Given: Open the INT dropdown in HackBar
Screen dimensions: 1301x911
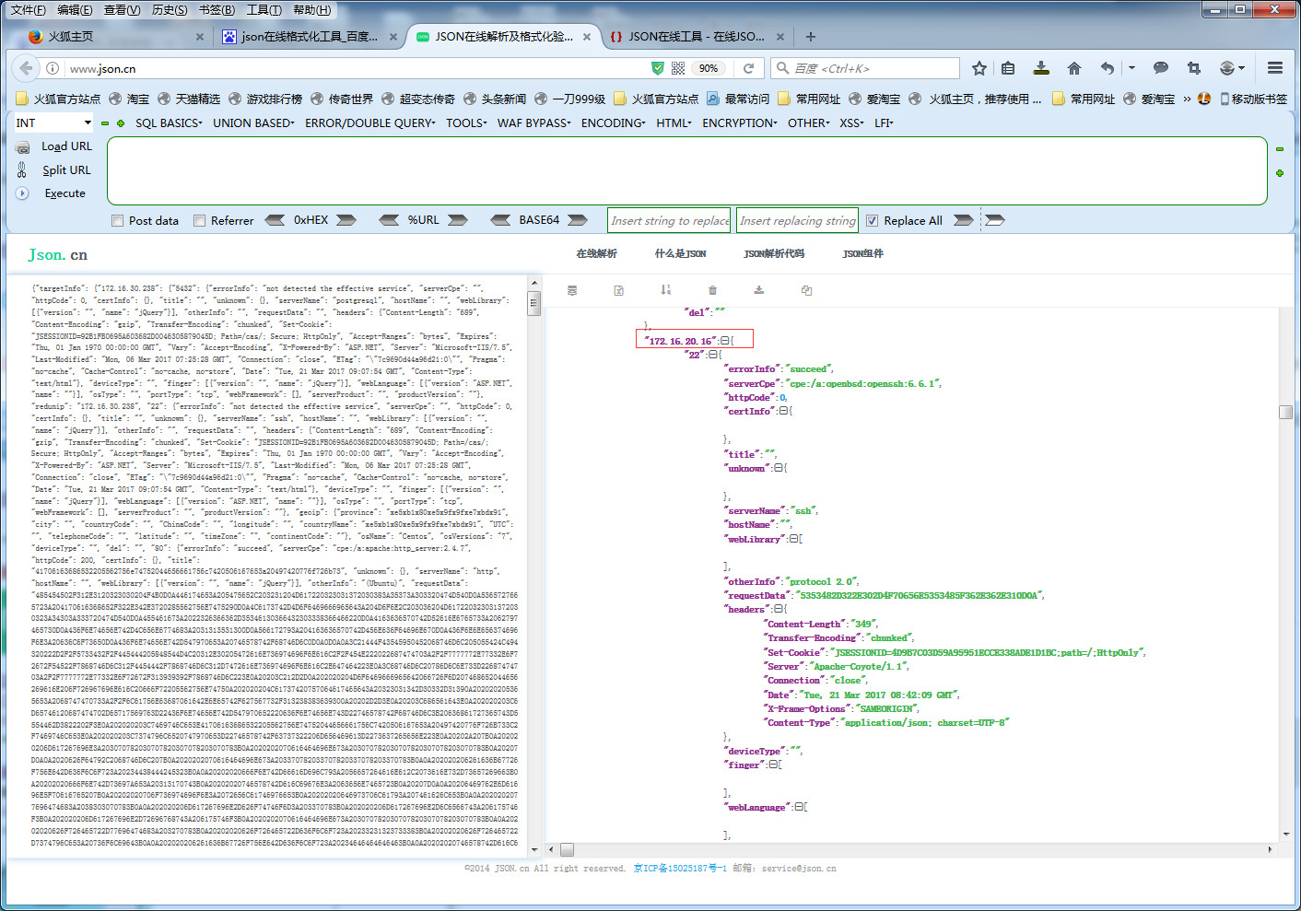Looking at the screenshot, I should 53,123.
